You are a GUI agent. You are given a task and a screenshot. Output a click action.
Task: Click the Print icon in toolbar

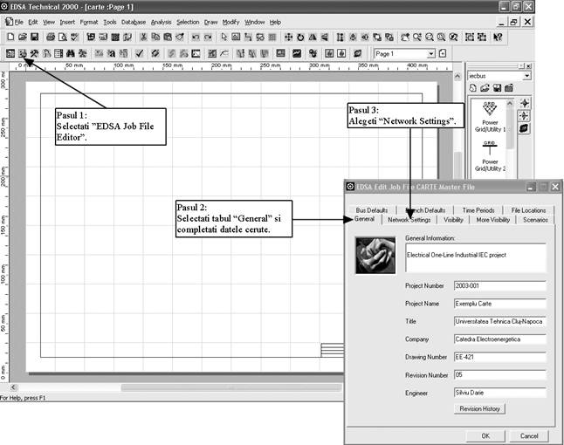pos(51,38)
